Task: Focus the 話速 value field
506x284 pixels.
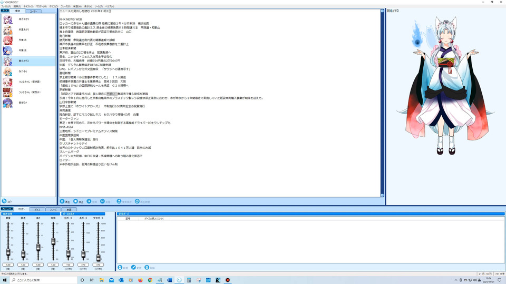Action: pyautogui.click(x=23, y=265)
